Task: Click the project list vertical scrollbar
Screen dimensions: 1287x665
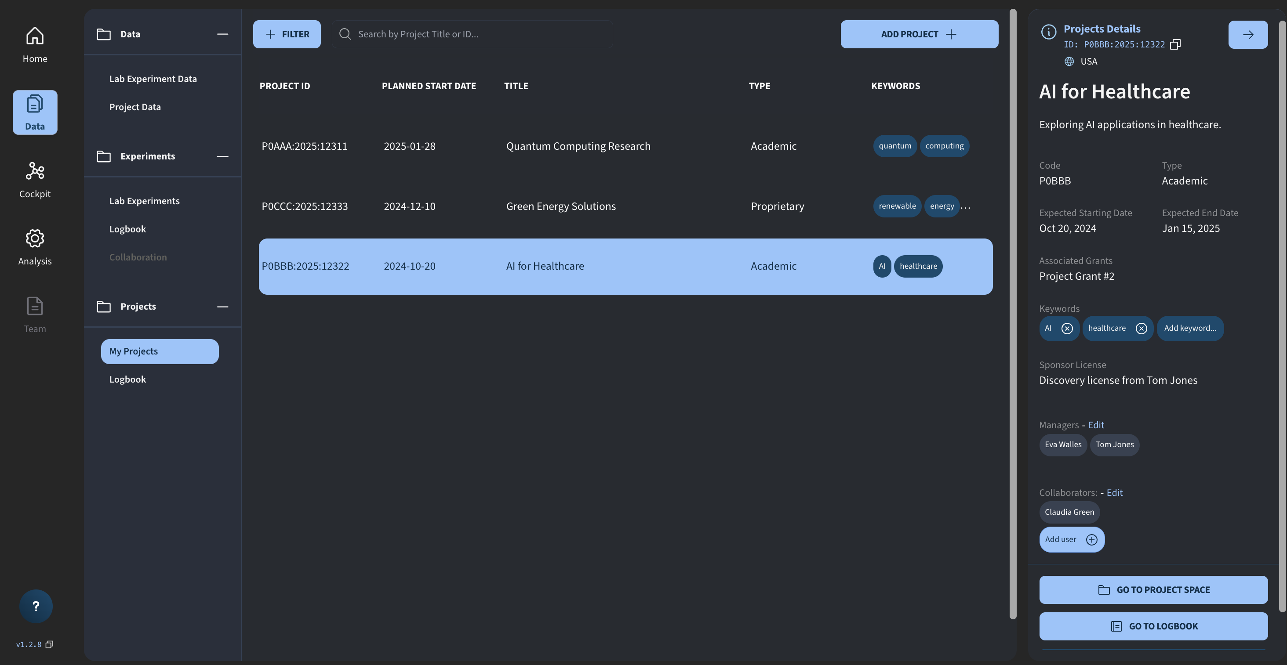Action: tap(1013, 314)
